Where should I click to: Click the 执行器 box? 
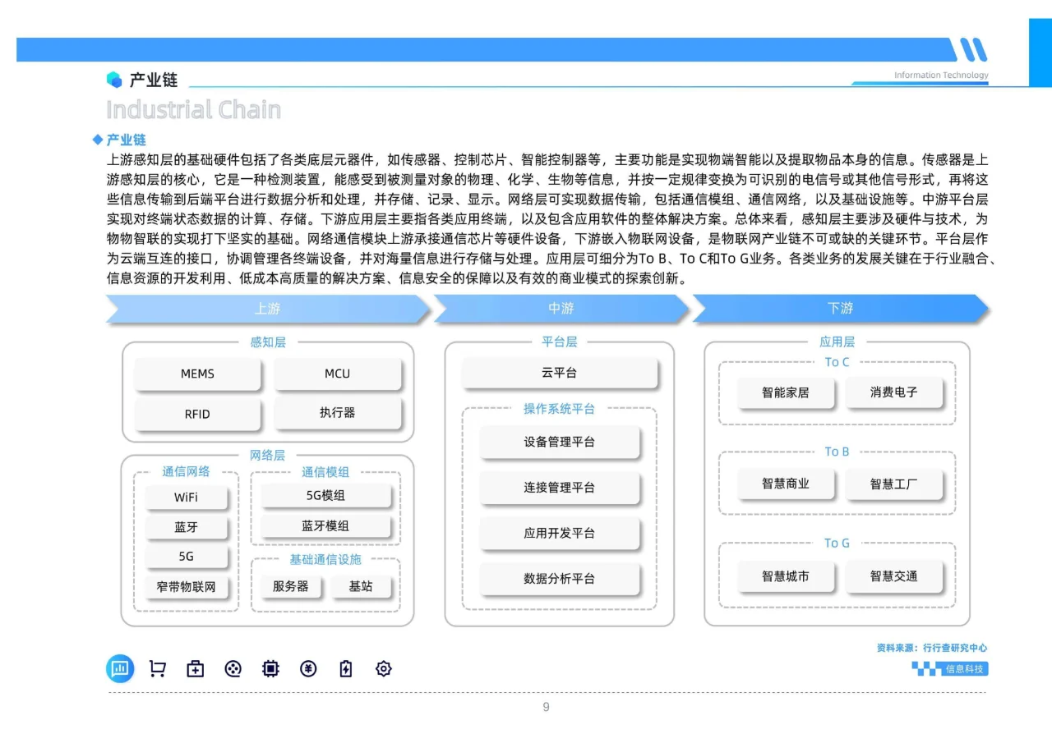pos(337,413)
